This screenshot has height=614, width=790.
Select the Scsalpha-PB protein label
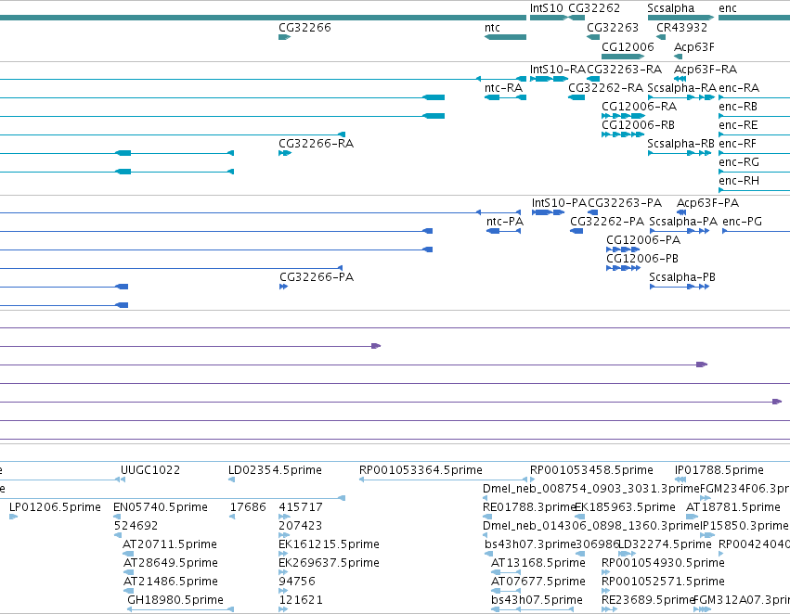point(682,278)
